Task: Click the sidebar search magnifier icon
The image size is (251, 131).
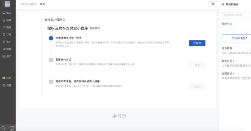Action: coord(3,128)
